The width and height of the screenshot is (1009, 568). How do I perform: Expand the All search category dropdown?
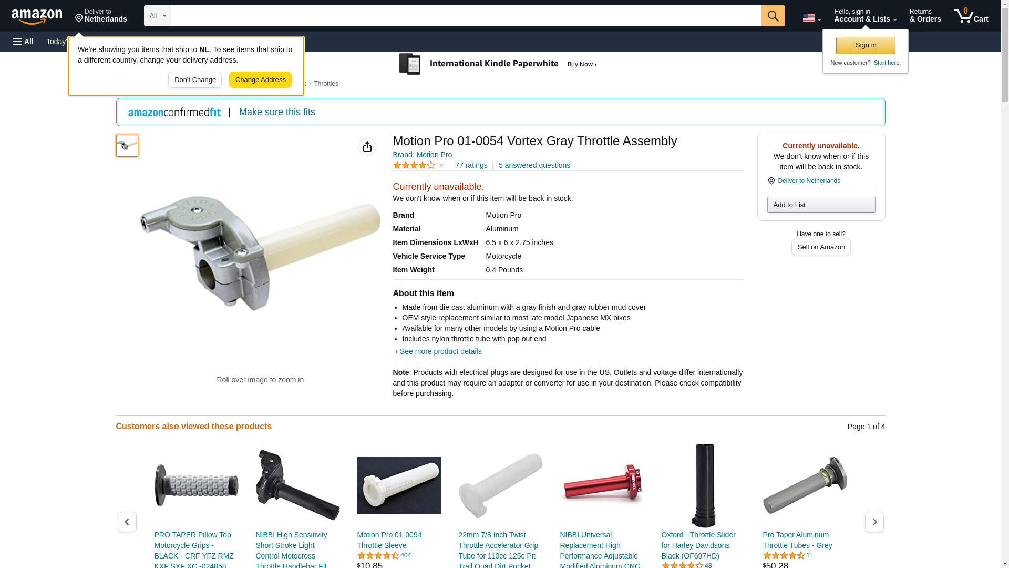(158, 16)
